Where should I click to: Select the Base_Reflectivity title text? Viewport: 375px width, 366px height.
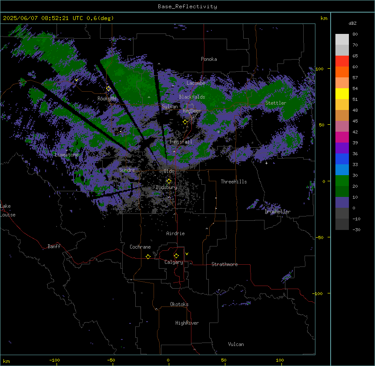pos(187,7)
